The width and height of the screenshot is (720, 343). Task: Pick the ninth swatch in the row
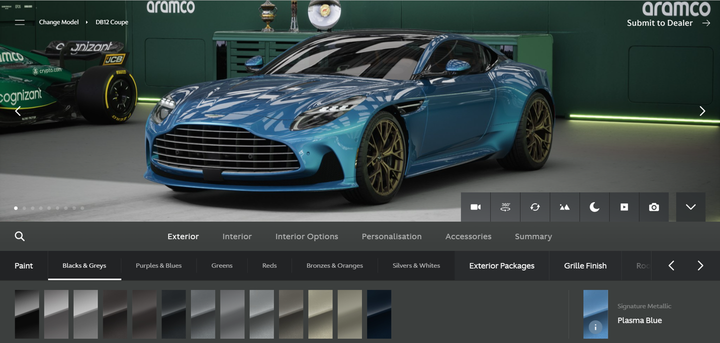click(262, 315)
